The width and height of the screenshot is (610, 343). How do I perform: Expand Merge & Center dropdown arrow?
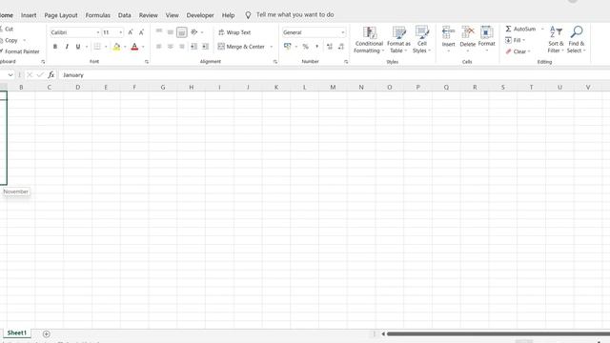[x=271, y=47]
